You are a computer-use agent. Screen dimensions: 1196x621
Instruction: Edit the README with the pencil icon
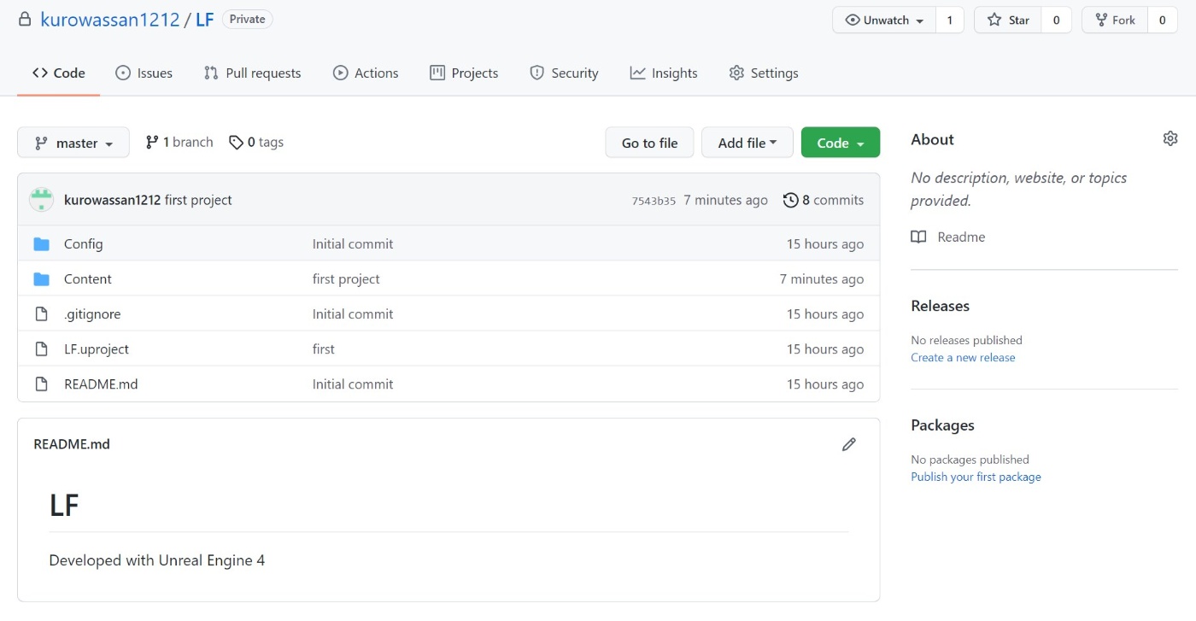(x=848, y=444)
